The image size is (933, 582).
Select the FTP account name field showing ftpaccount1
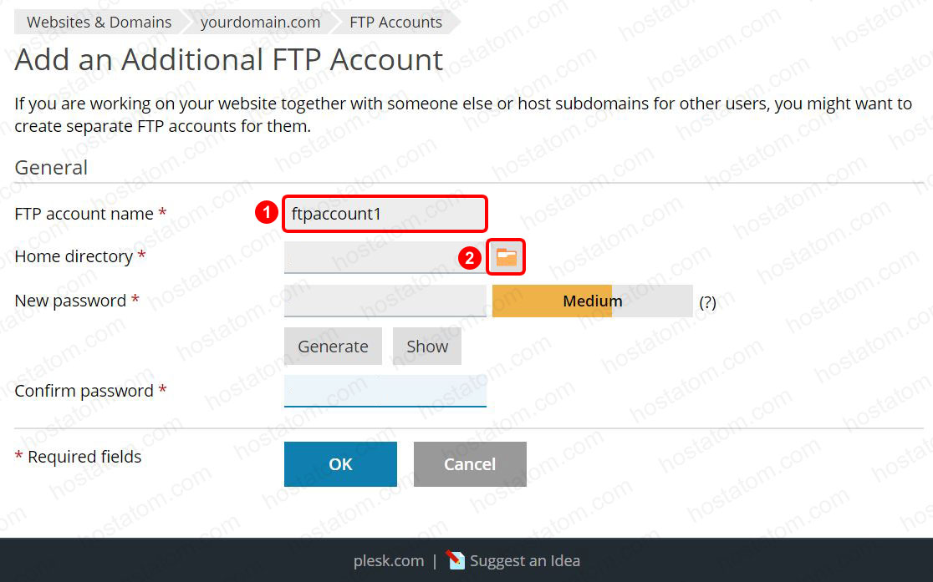pos(385,214)
